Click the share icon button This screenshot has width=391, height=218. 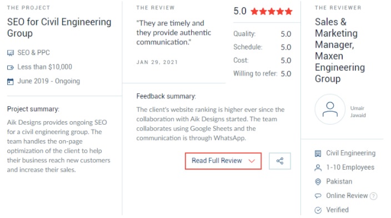coord(280,161)
